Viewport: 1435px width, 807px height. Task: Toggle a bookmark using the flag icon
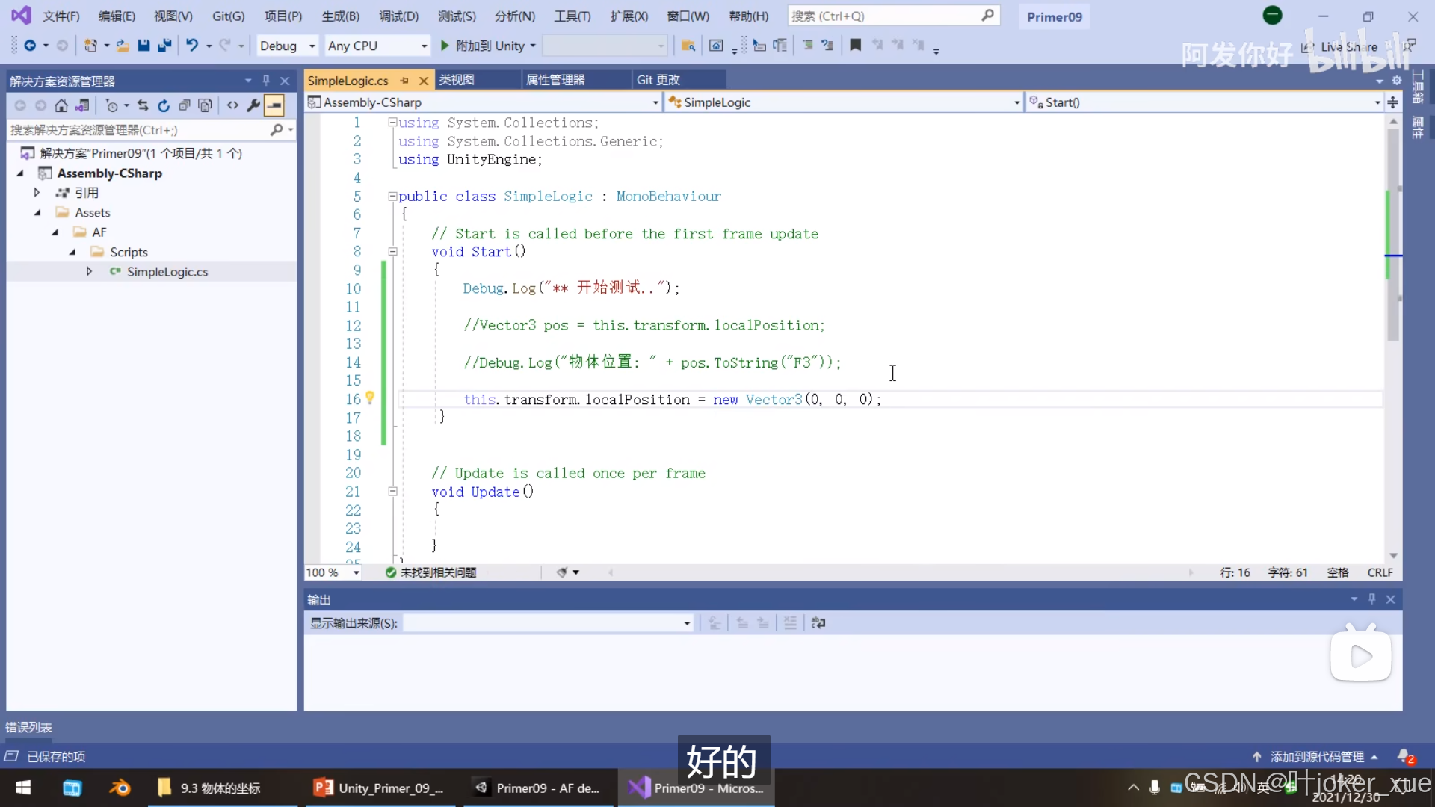pos(857,45)
